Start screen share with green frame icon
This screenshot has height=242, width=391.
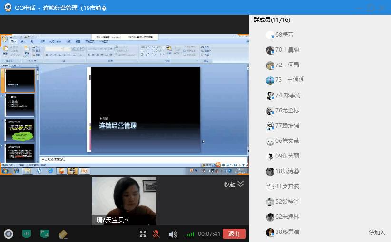pos(45,233)
